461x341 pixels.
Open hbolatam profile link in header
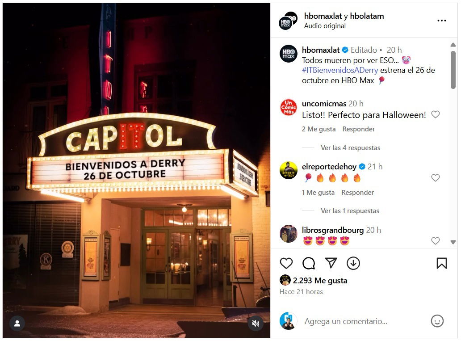[367, 16]
